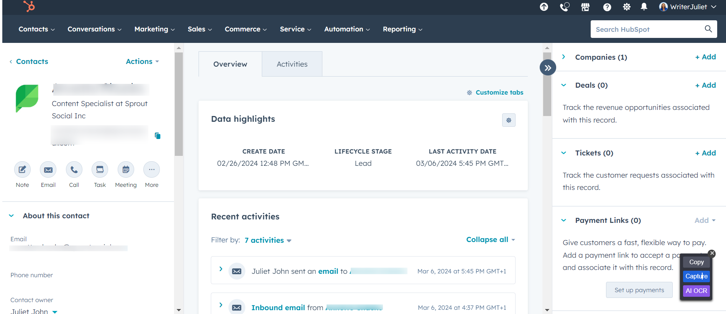The height and width of the screenshot is (314, 726).
Task: Open the Commerce navigation menu
Action: tap(246, 29)
